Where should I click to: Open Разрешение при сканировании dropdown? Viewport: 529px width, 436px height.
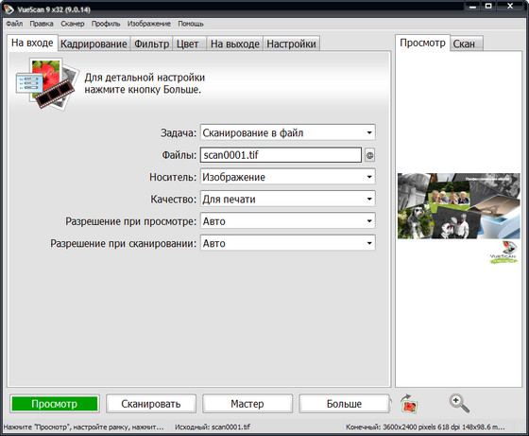(x=288, y=243)
